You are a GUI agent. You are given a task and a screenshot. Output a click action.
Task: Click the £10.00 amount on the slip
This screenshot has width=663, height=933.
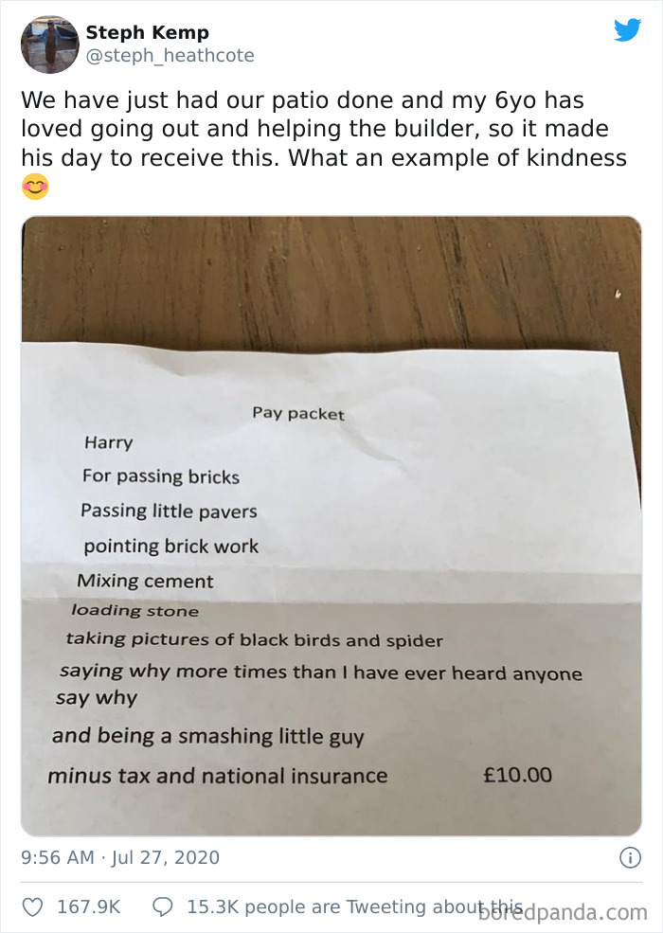click(x=519, y=774)
